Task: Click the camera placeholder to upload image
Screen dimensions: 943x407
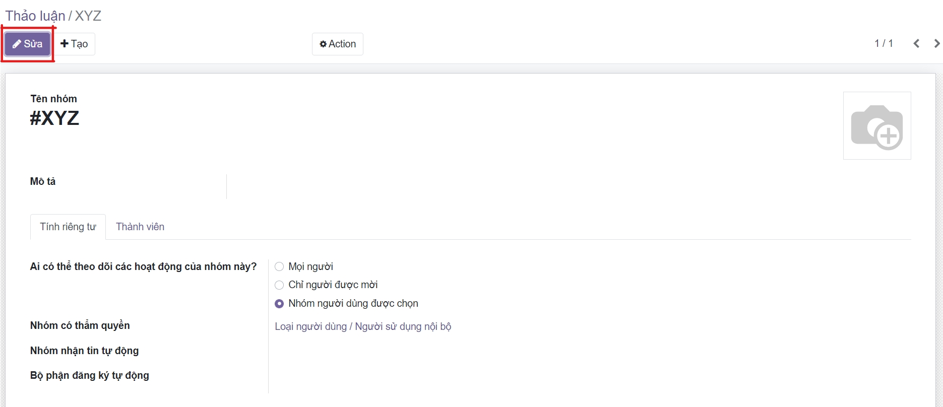Action: [x=876, y=126]
